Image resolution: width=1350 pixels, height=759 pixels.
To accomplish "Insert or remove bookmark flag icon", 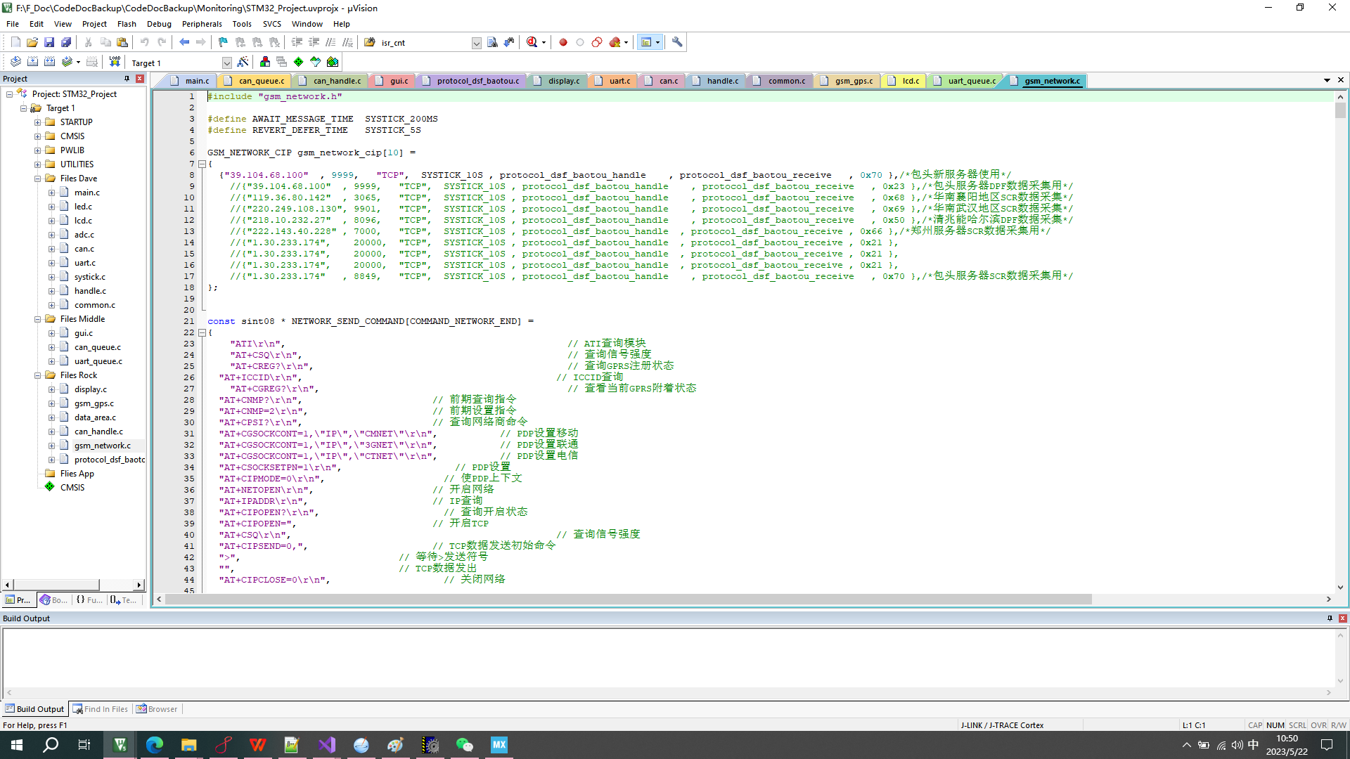I will [x=223, y=42].
